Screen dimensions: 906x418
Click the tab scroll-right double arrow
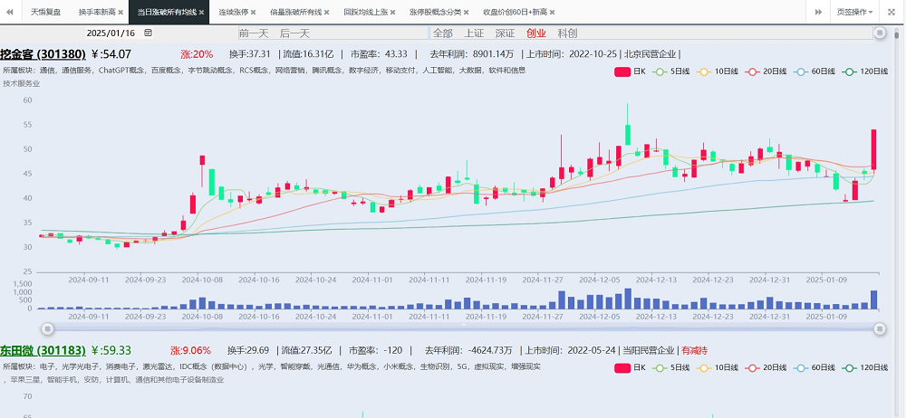coord(818,12)
